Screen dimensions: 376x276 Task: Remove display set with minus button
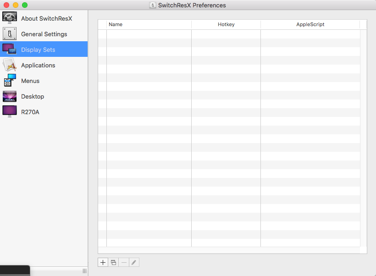pos(124,263)
